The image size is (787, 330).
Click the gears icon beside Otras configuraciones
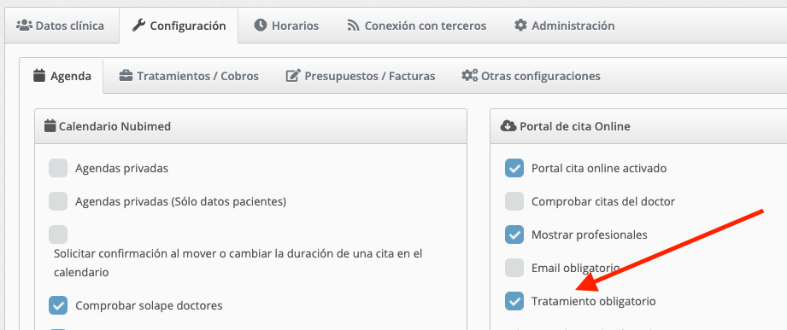(x=470, y=76)
